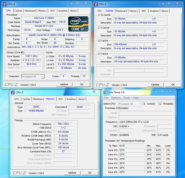Open the Help menu in Core Temp
This screenshot has height=178, width=185.
click(136, 98)
